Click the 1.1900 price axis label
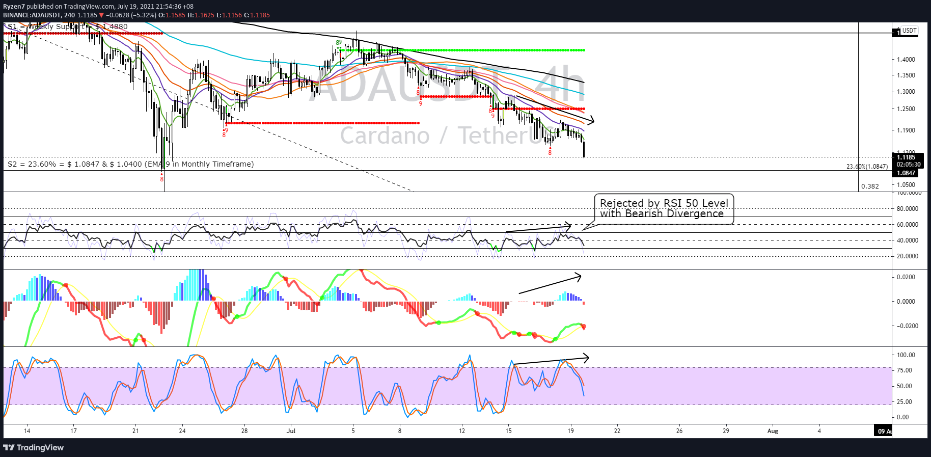Viewport: 931px width, 457px height. tap(906, 130)
